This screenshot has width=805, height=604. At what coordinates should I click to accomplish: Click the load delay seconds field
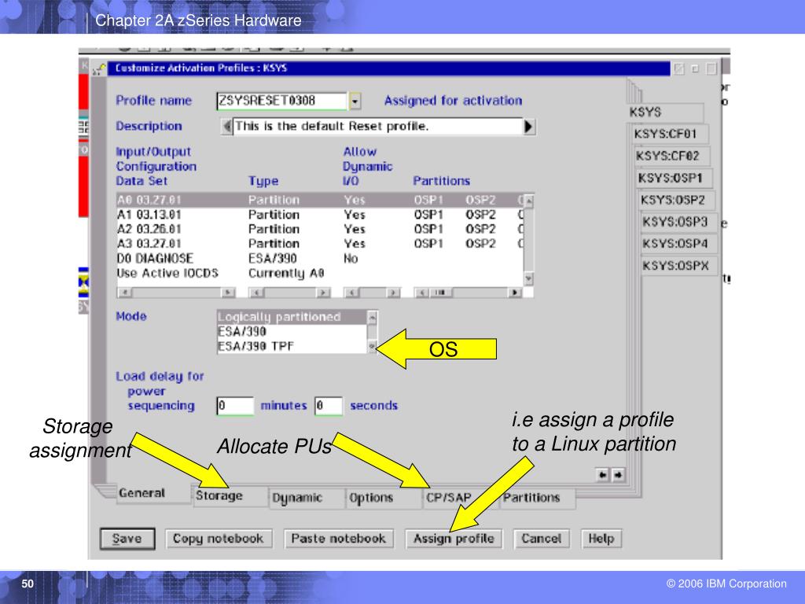coord(329,406)
